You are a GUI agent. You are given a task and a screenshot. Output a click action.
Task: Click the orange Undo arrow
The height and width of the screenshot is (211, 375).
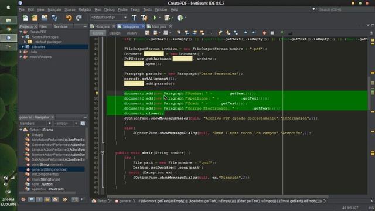pyautogui.click(x=69, y=18)
